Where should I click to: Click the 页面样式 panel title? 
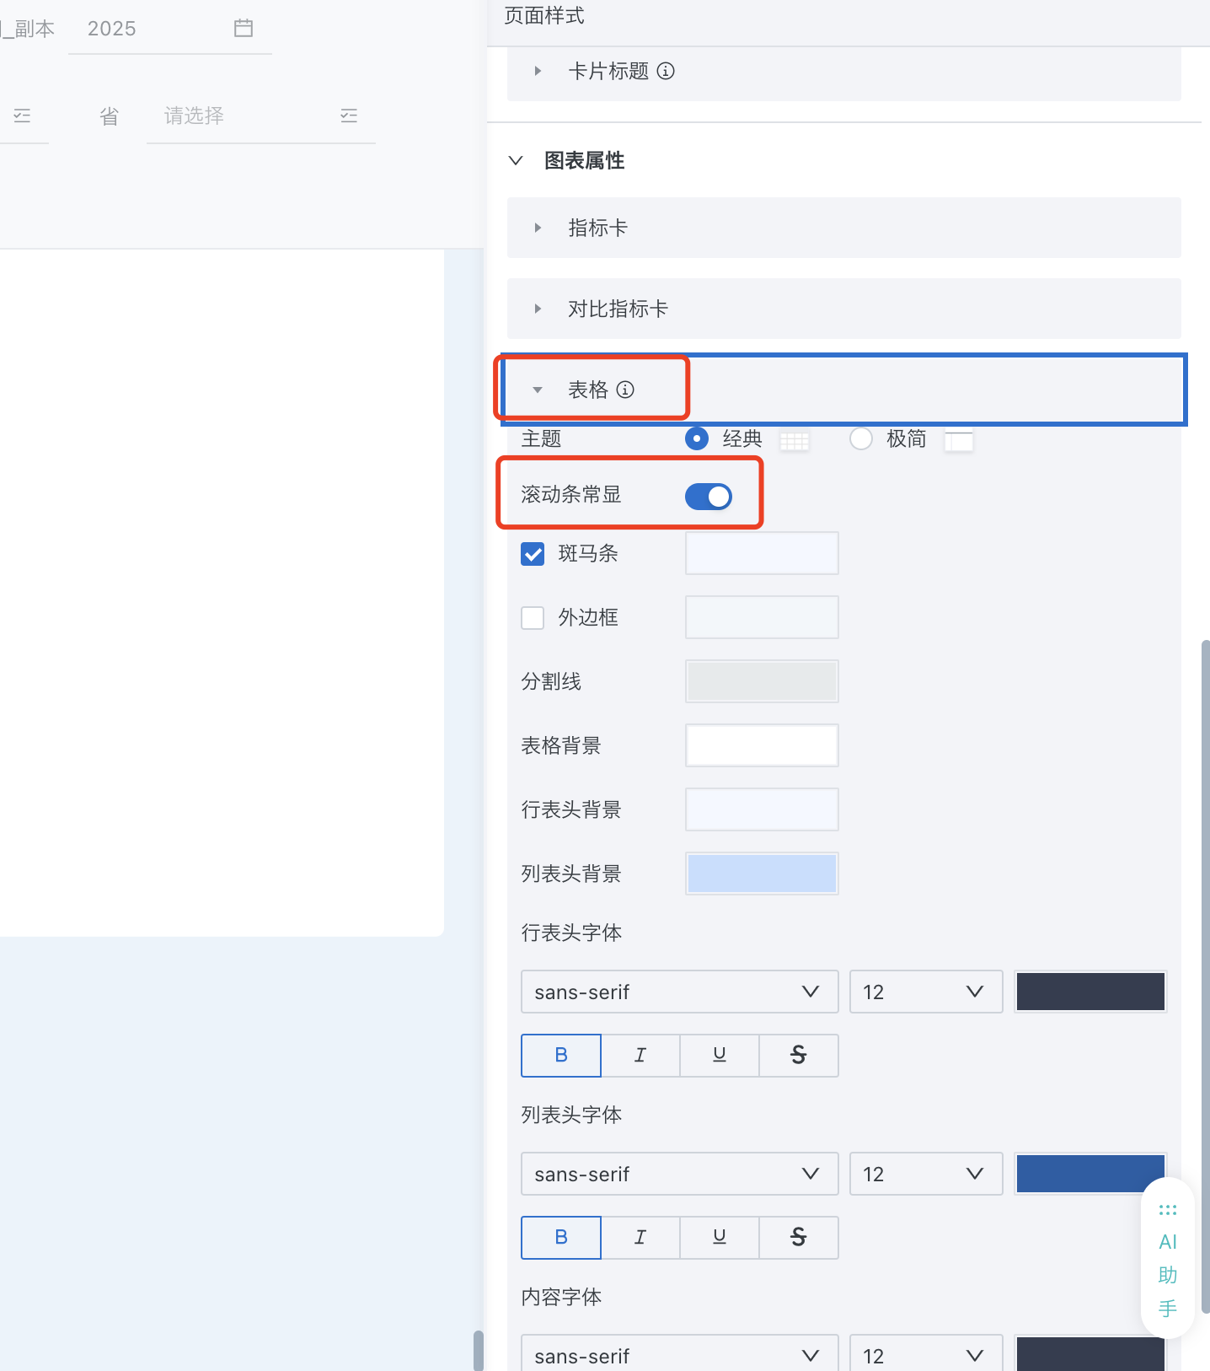[x=544, y=15]
